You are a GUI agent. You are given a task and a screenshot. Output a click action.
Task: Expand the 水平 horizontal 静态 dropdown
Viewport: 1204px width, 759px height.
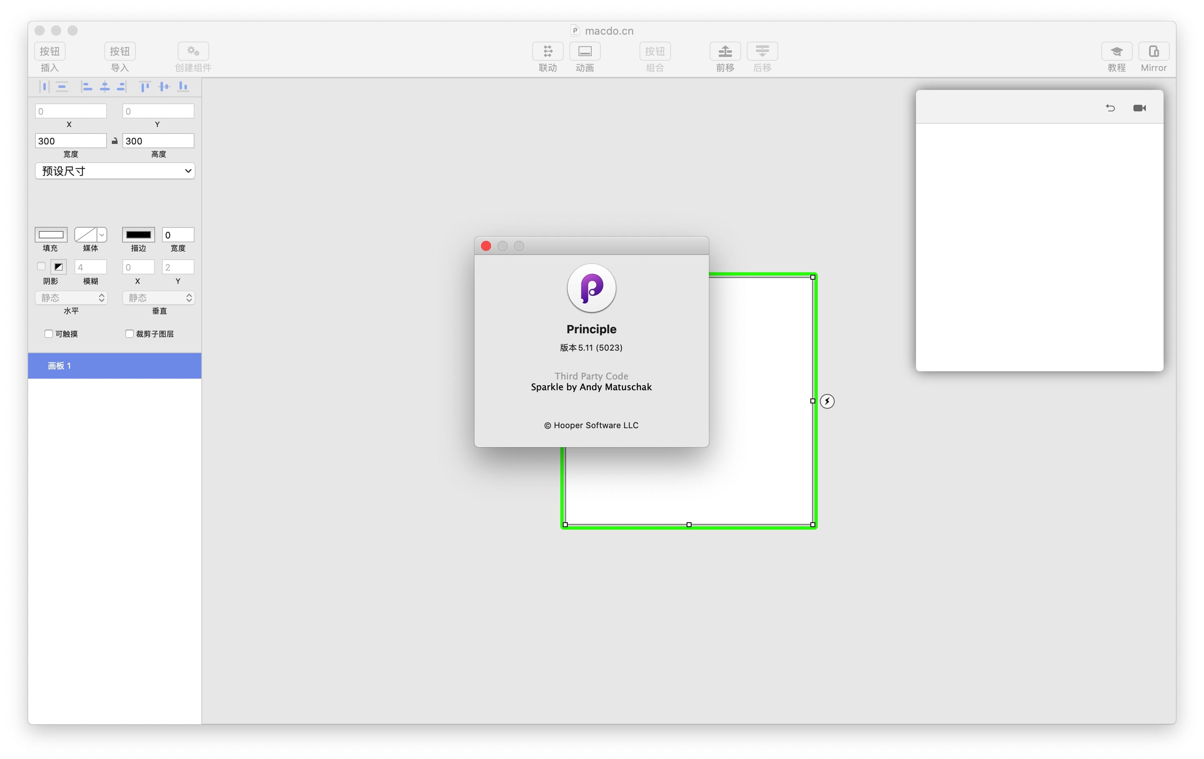coord(71,297)
